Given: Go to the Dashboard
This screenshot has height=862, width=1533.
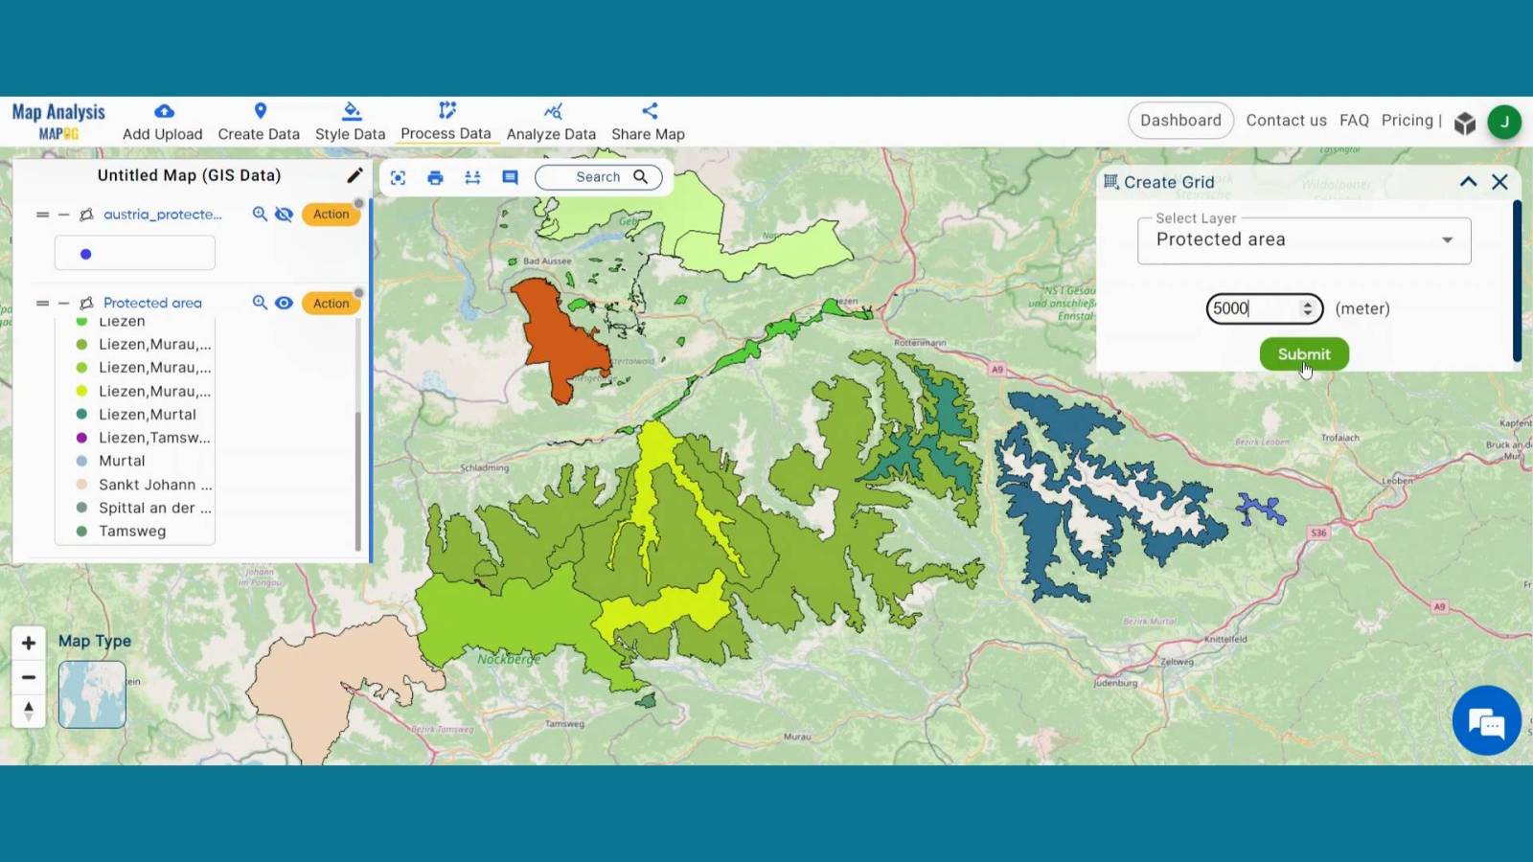Looking at the screenshot, I should point(1180,121).
